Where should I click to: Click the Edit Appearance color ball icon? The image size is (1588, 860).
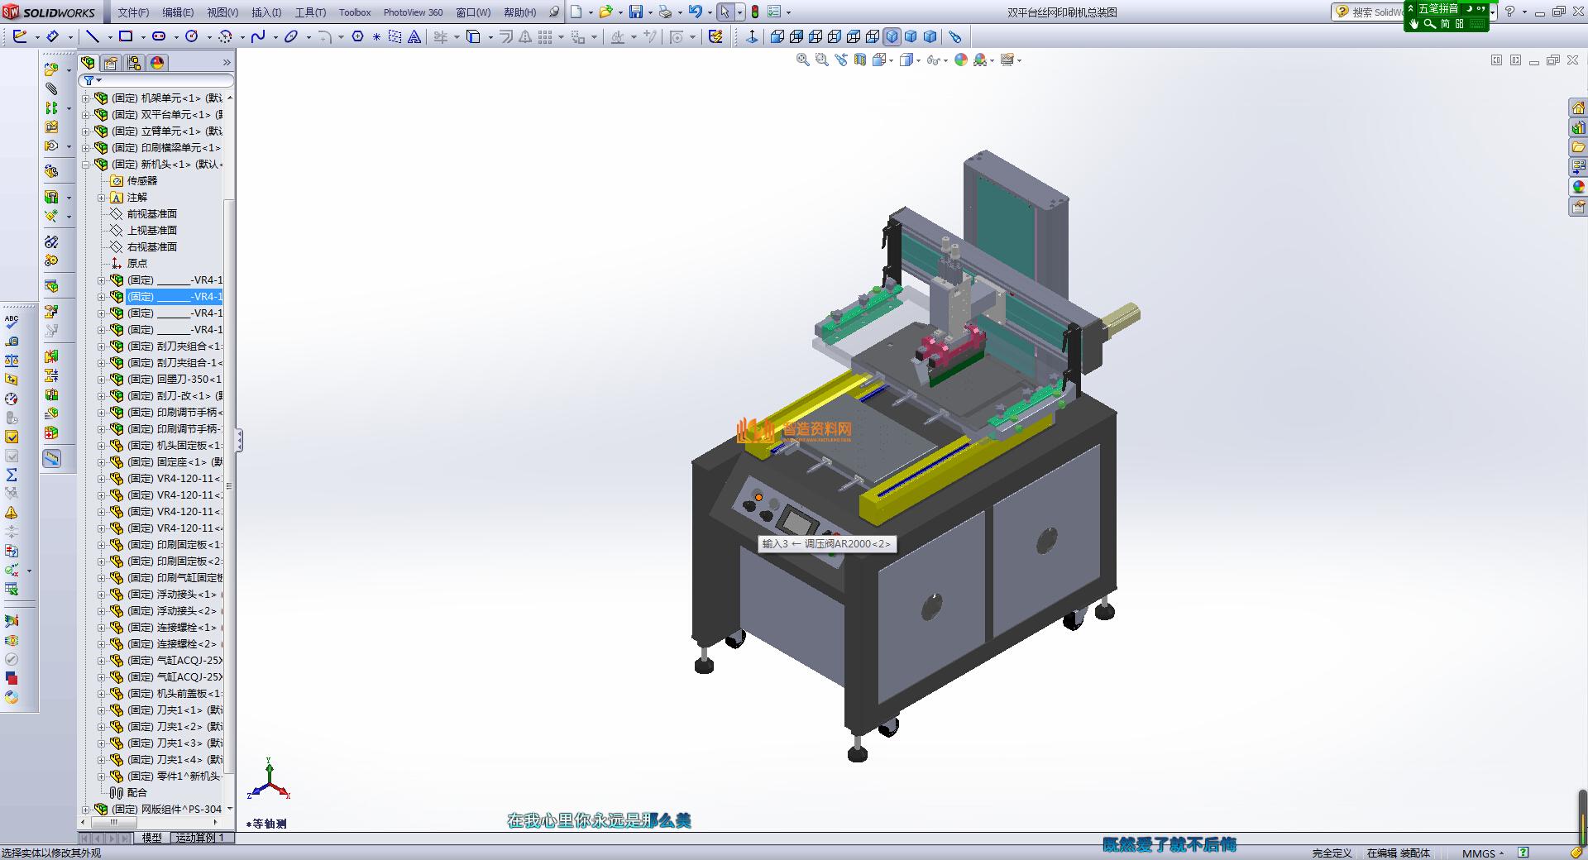click(x=960, y=60)
